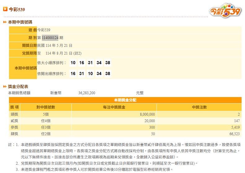Click note 3 about 未達獎金課稅門檻
The height and width of the screenshot is (173, 245).
pyautogui.click(x=97, y=169)
